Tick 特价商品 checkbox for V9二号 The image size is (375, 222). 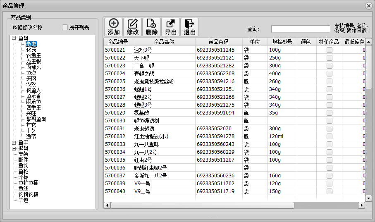pyautogui.click(x=330, y=191)
